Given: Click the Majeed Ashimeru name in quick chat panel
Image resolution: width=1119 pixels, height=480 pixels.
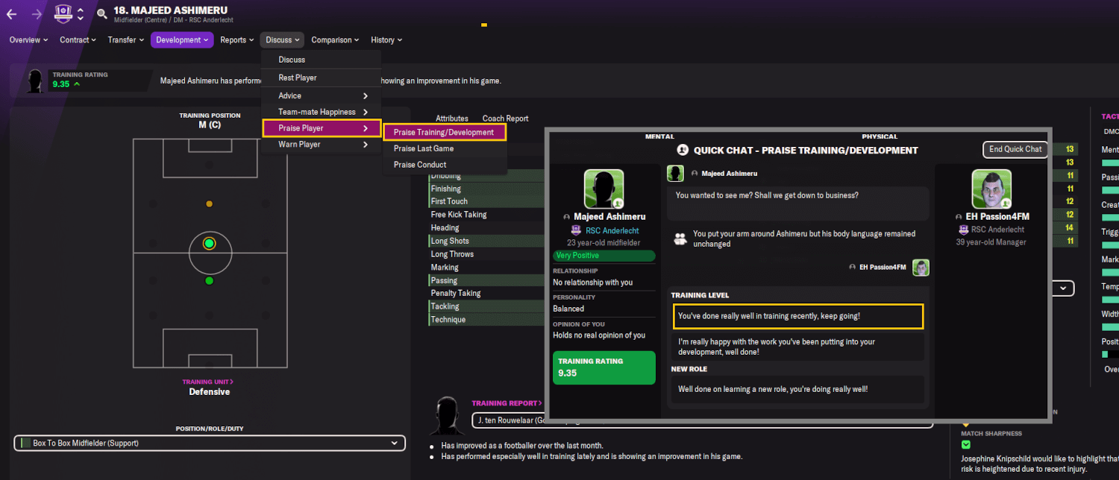Looking at the screenshot, I should (609, 217).
